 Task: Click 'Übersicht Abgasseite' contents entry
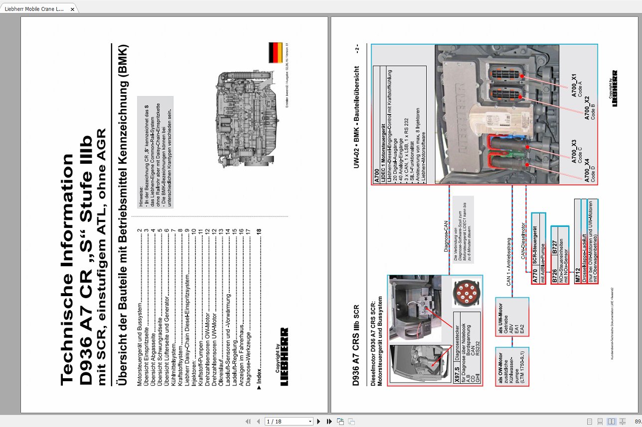154,307
